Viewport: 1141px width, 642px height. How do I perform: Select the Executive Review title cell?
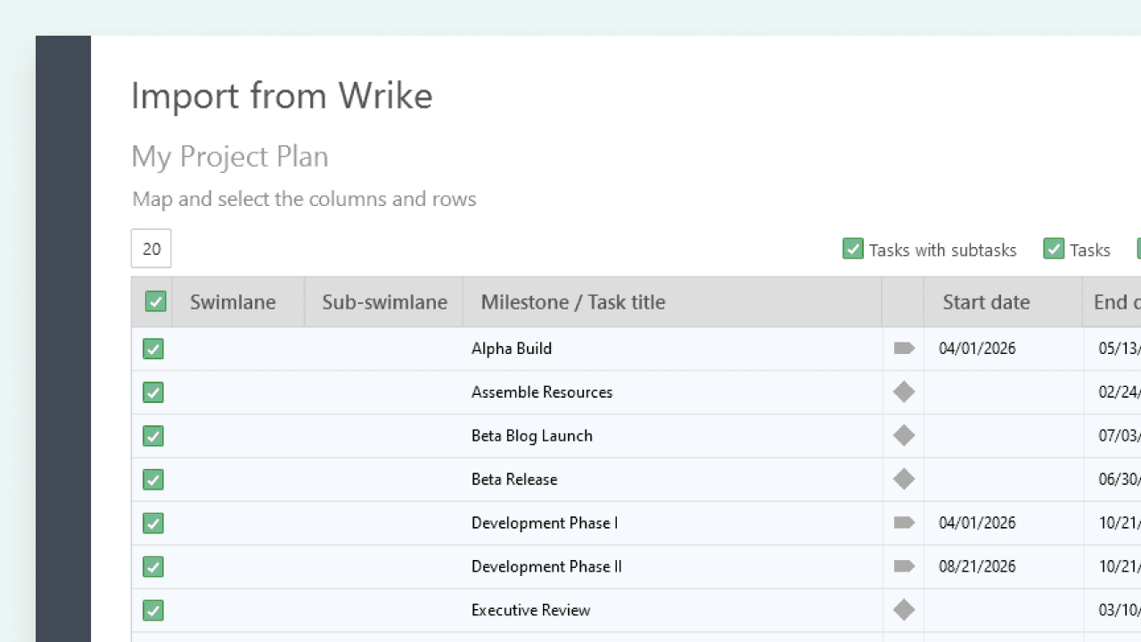coord(672,611)
